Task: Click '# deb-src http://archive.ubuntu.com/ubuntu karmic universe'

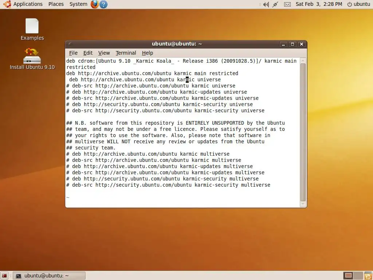Action: tap(151, 86)
